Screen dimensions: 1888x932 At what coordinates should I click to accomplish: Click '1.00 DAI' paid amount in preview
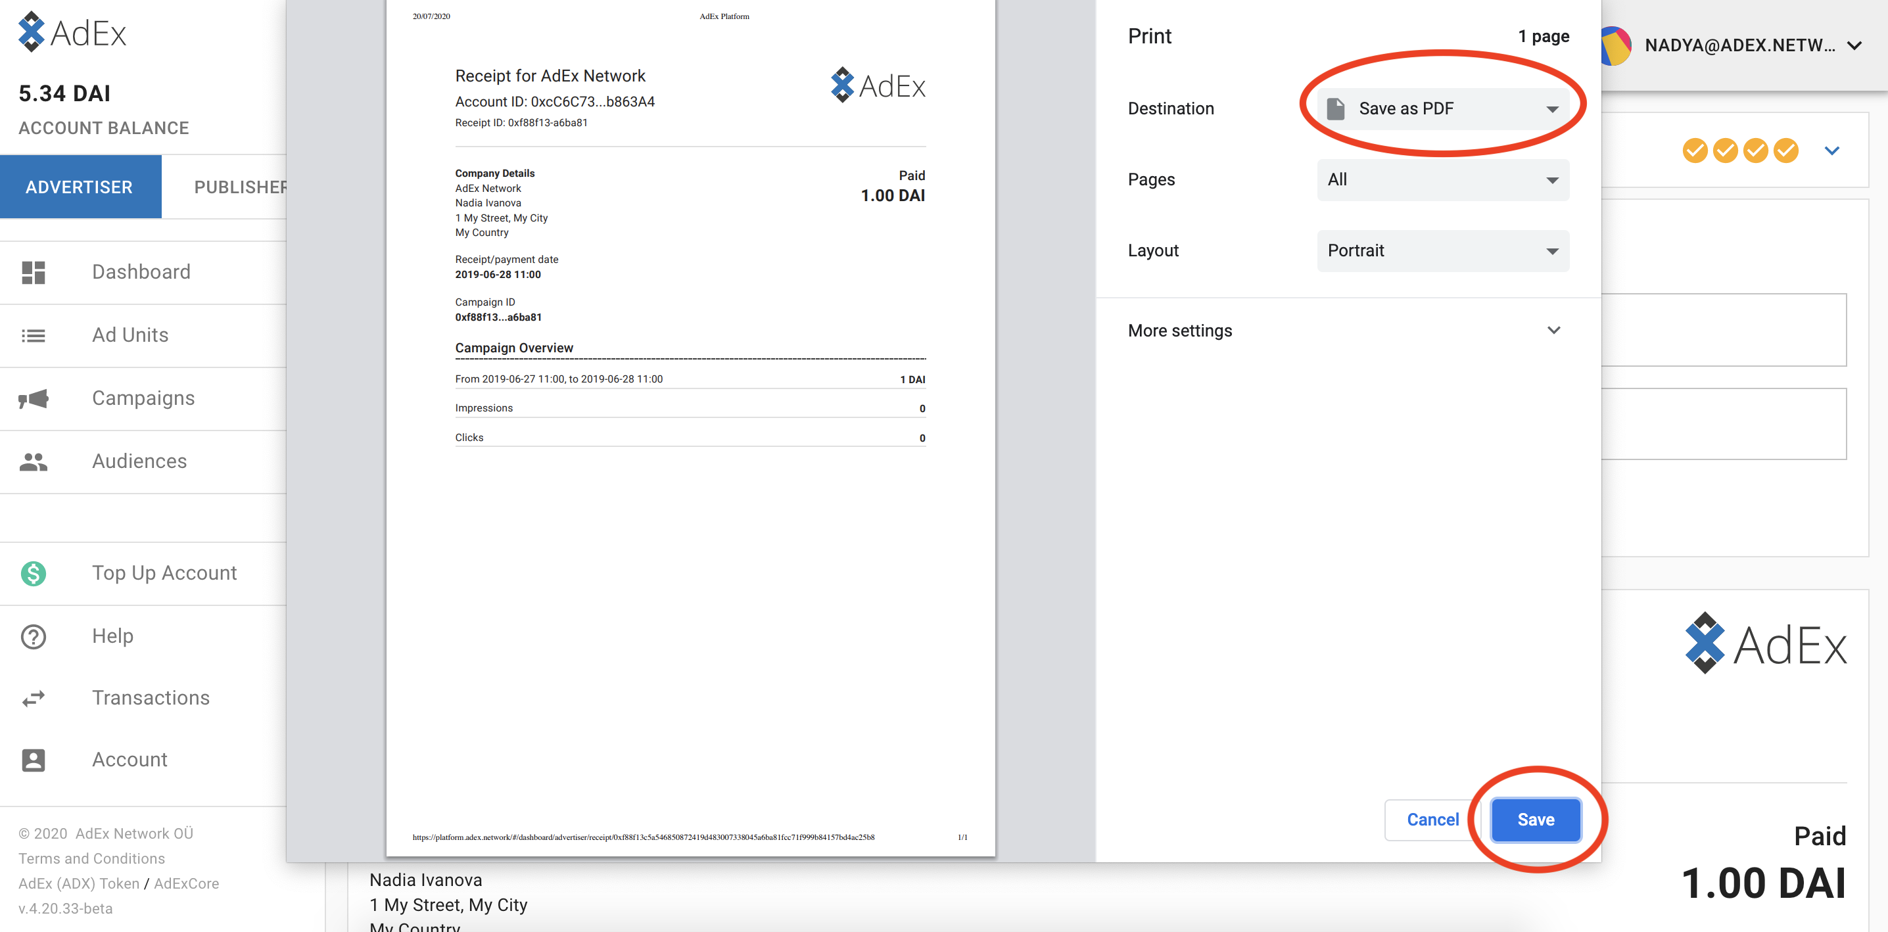893,196
